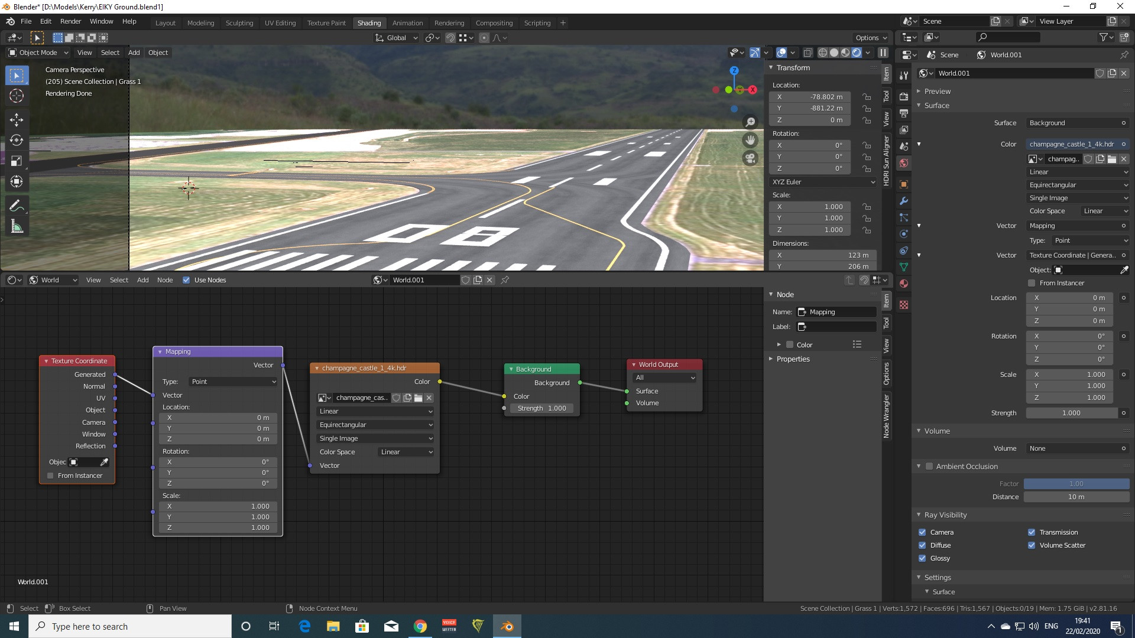Screen dimensions: 1135x638
Task: Select the Cursor tool in viewport toolbar
Action: (x=17, y=96)
